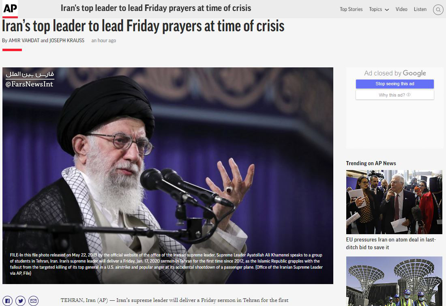Open the EU press scrum trending thumbnail
This screenshot has width=446, height=306.
coord(394,202)
